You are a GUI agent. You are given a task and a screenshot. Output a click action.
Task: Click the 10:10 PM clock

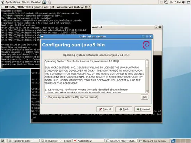(x=175, y=2)
